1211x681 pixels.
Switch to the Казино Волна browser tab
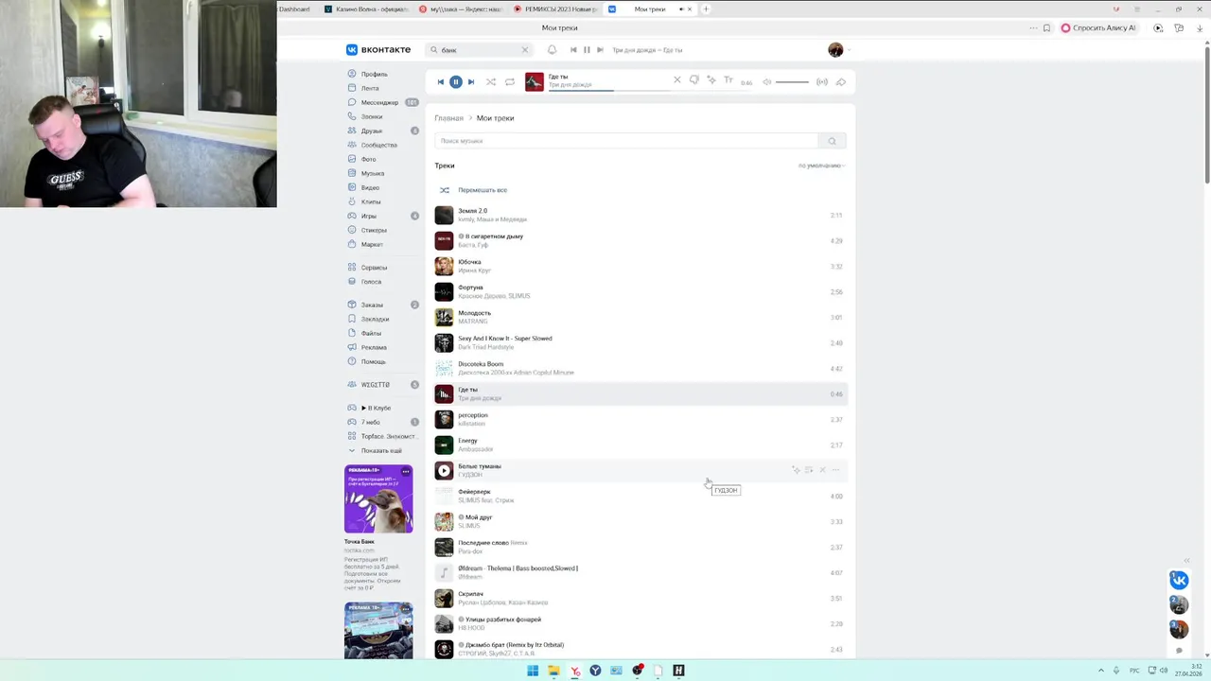click(366, 9)
